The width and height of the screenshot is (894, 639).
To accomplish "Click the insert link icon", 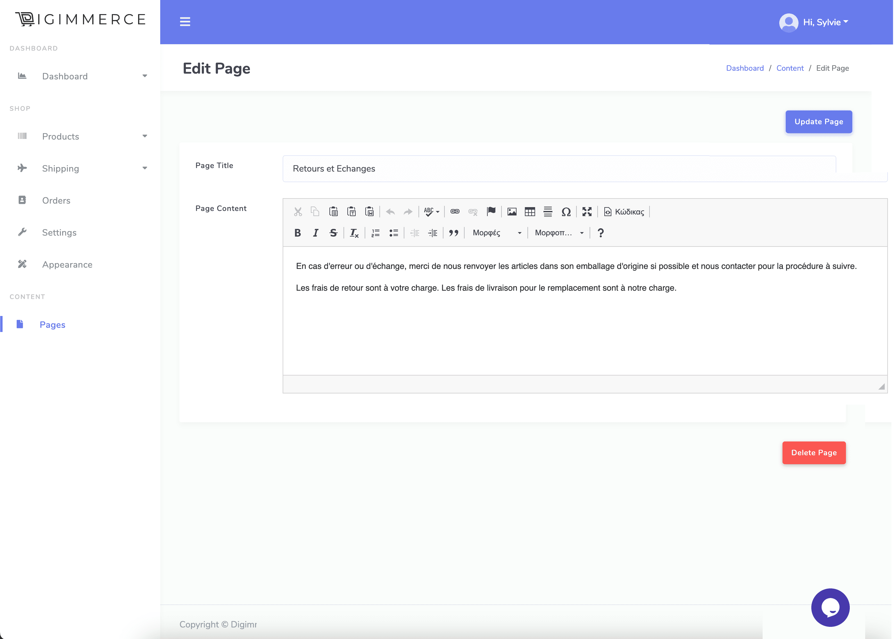I will pos(455,212).
